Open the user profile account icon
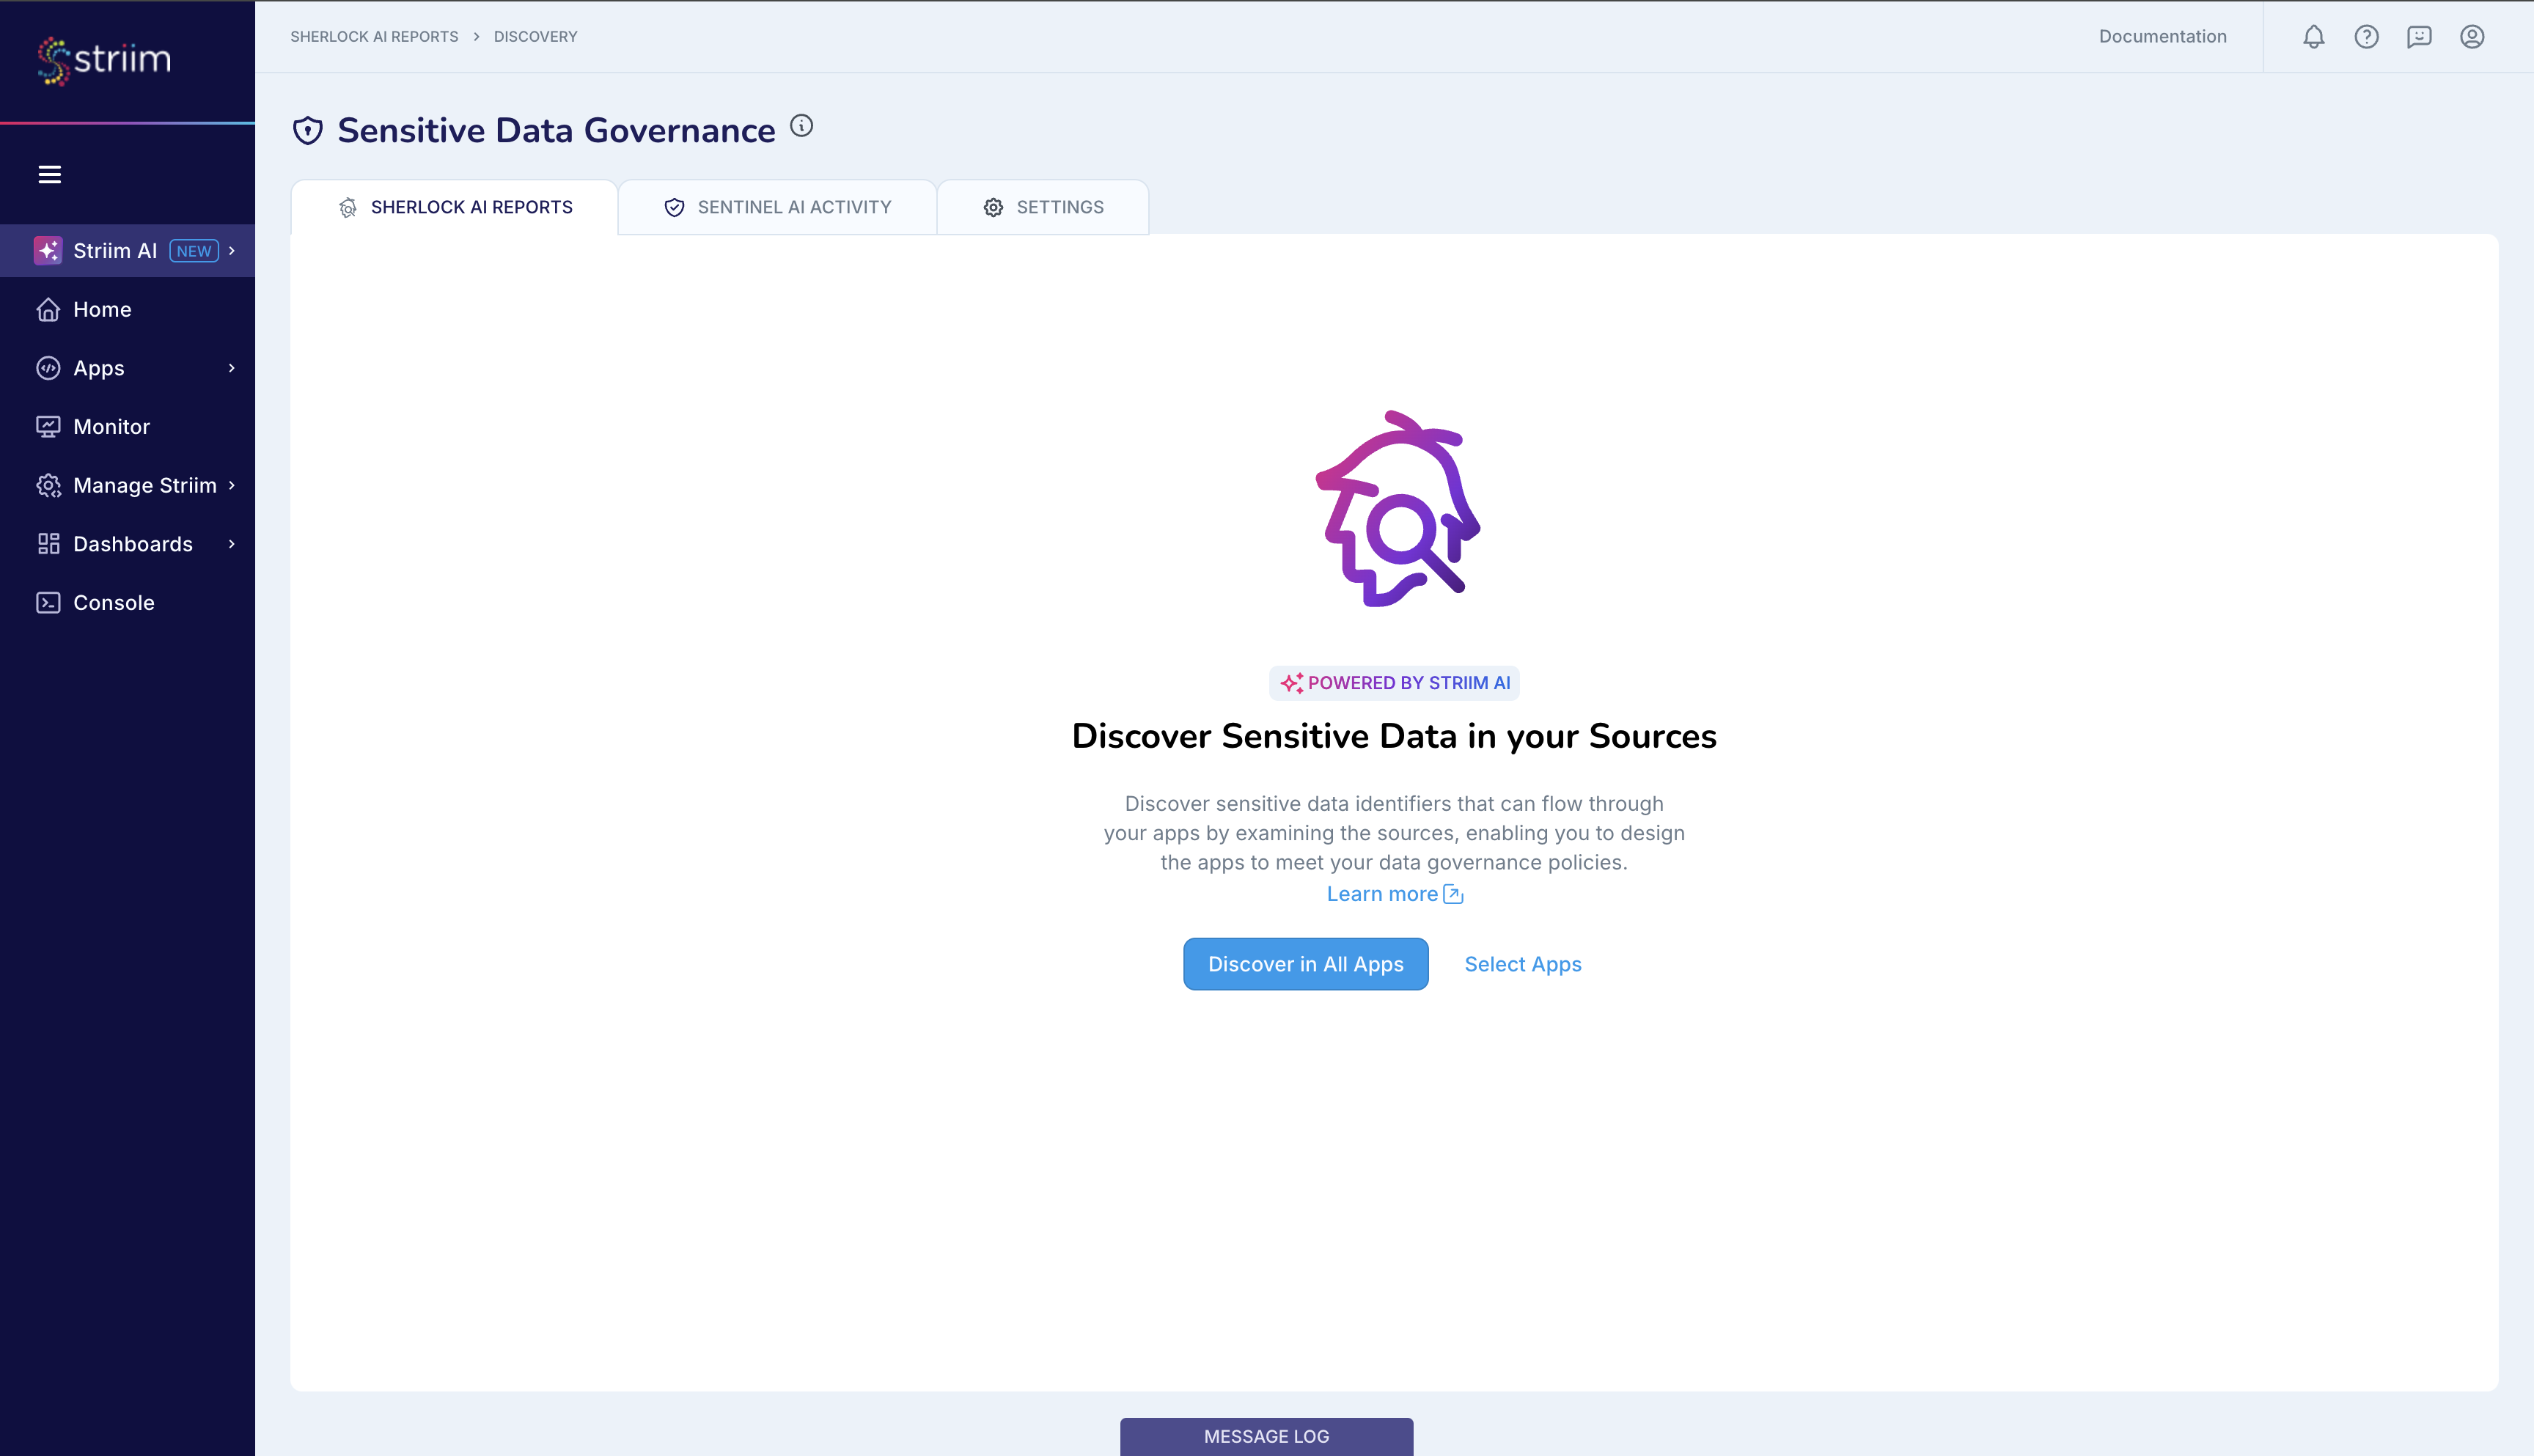Viewport: 2534px width, 1456px height. 2472,36
